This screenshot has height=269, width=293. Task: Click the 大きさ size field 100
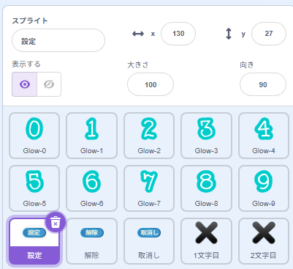pos(151,84)
